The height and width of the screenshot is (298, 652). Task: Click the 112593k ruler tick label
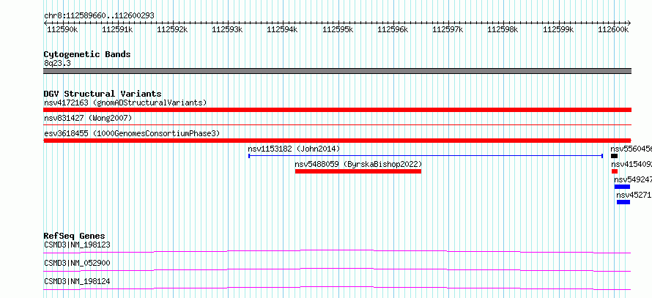click(x=227, y=29)
